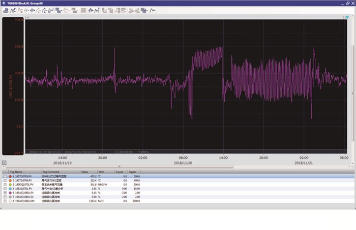Tick the checkbox for tag 195FIQ10701.PV
This screenshot has height=230, width=356.
pos(5,184)
